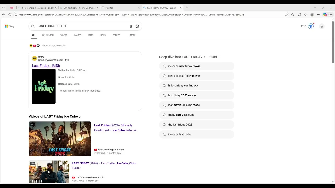Search 'last friday 2025 movie' suggestion
Image resolution: width=335 pixels, height=188 pixels.
[x=197, y=95]
